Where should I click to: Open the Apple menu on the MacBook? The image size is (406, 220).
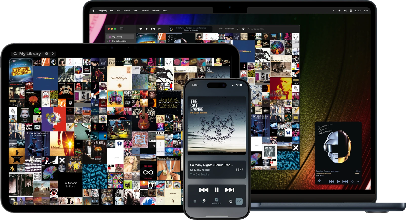point(93,11)
